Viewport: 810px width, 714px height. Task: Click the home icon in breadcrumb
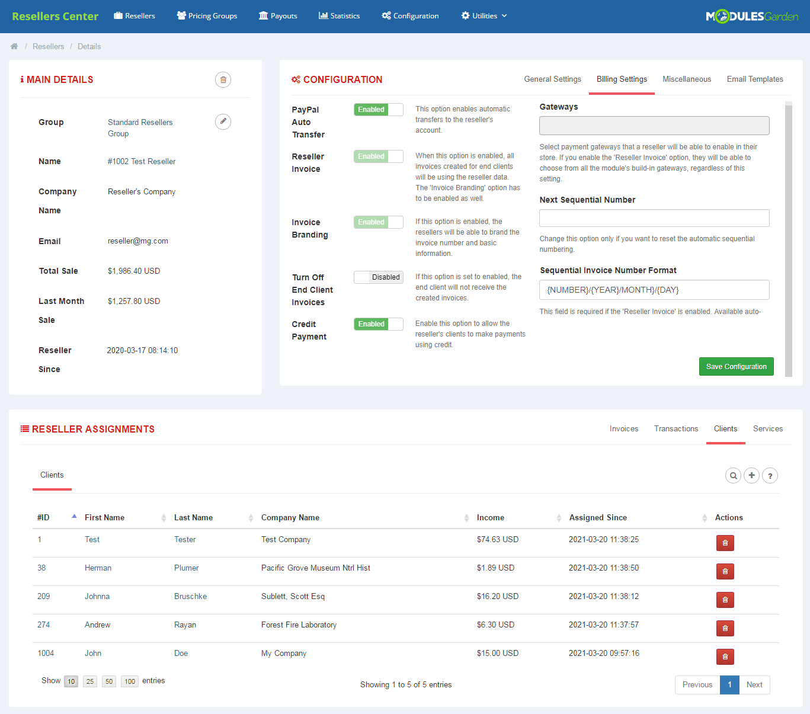click(x=14, y=46)
